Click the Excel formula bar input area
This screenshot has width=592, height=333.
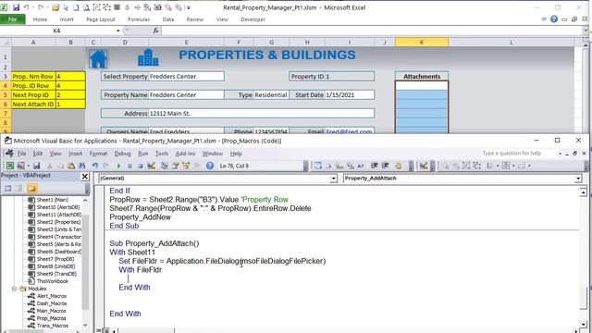tap(371, 31)
